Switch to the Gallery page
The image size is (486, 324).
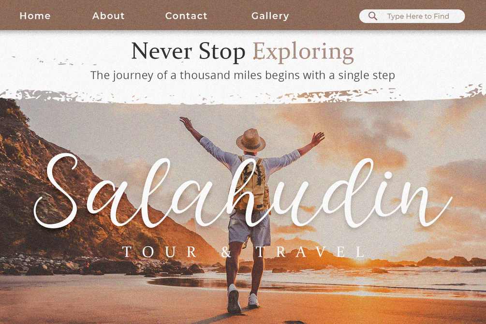pyautogui.click(x=270, y=16)
